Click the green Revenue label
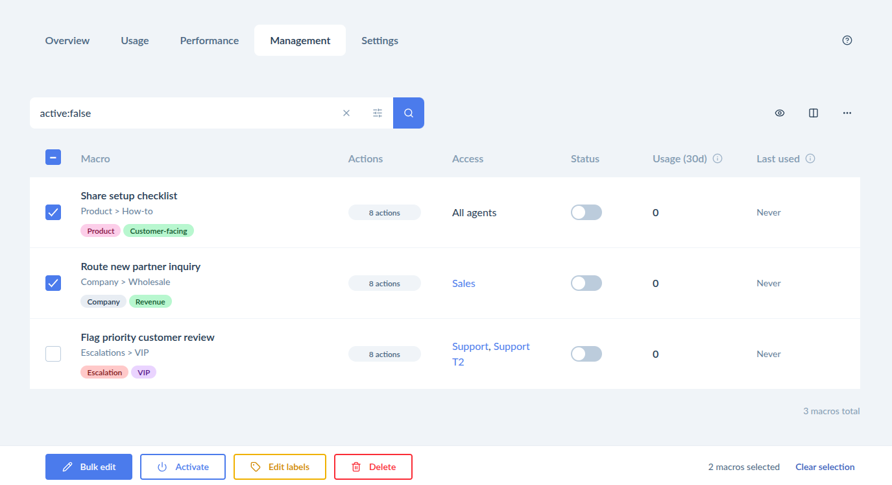892x485 pixels. [x=151, y=301]
